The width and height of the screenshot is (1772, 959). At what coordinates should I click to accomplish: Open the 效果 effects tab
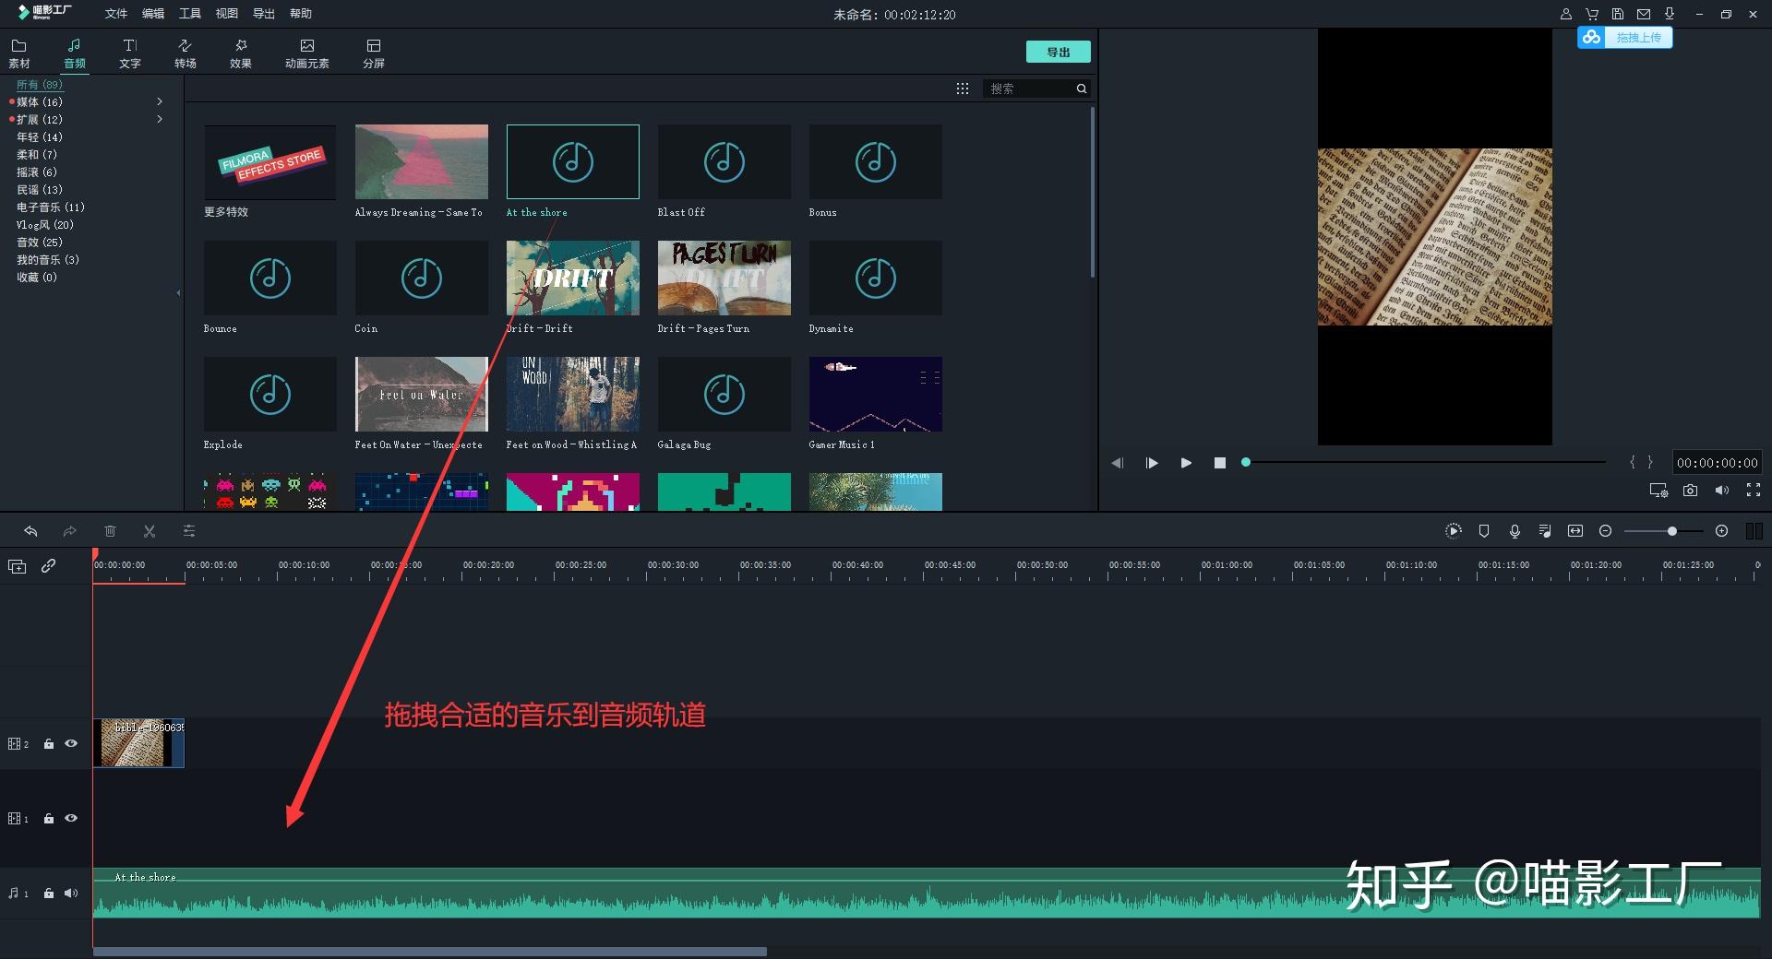click(241, 53)
